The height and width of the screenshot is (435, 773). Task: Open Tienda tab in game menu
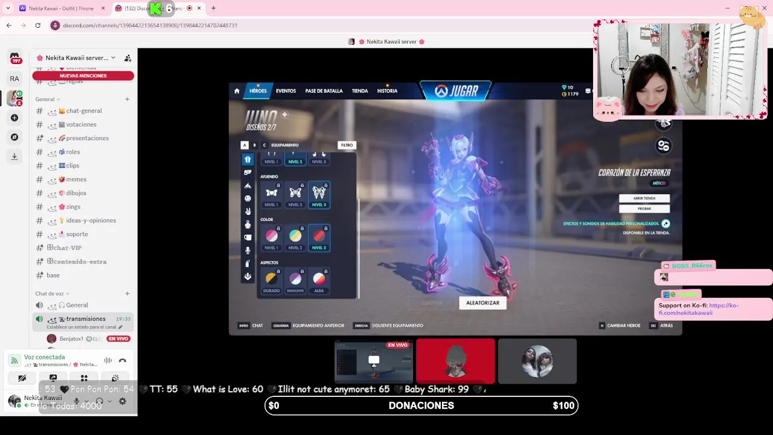(x=360, y=91)
